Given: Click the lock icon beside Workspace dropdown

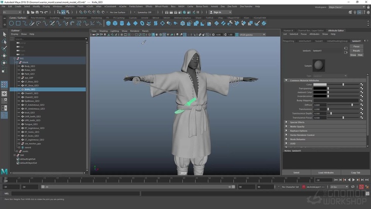Looking at the screenshot, I should (368, 7).
